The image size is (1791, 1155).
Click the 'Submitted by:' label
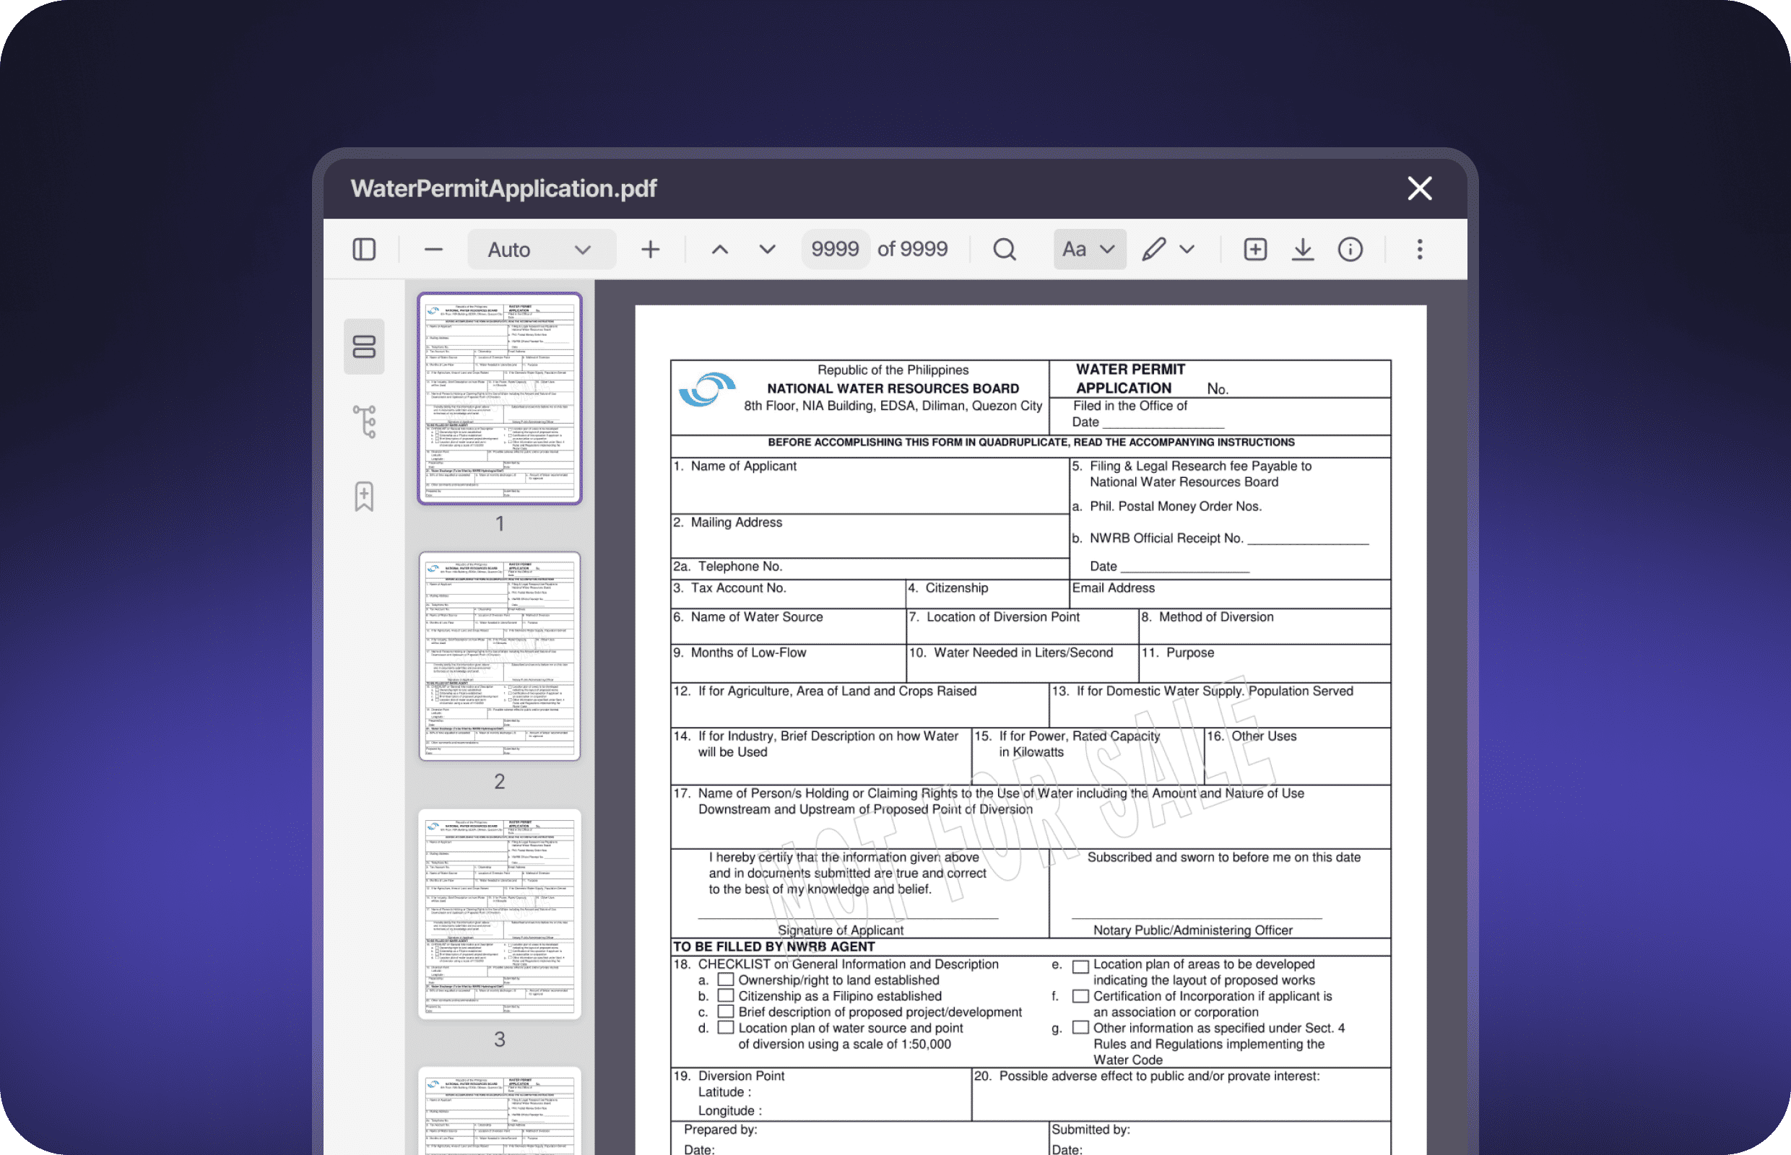point(1090,1130)
